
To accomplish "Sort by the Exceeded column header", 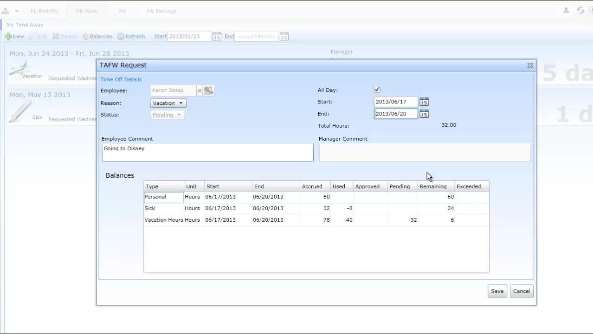I will click(x=471, y=186).
